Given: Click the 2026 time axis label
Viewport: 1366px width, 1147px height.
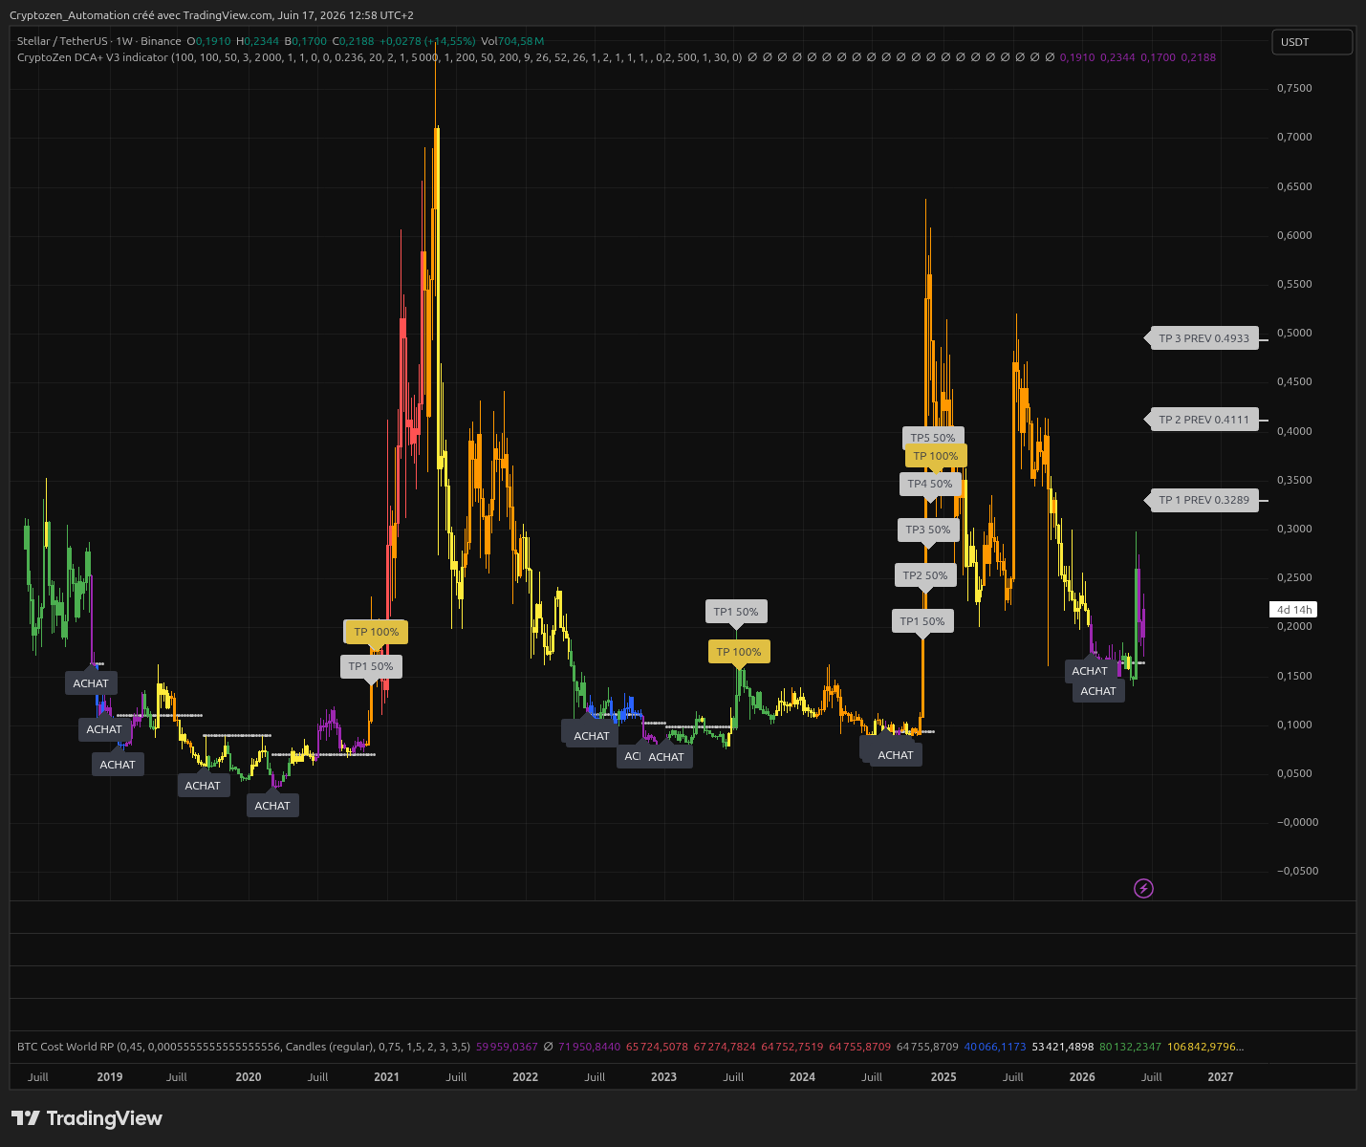Looking at the screenshot, I should pos(1082,1077).
